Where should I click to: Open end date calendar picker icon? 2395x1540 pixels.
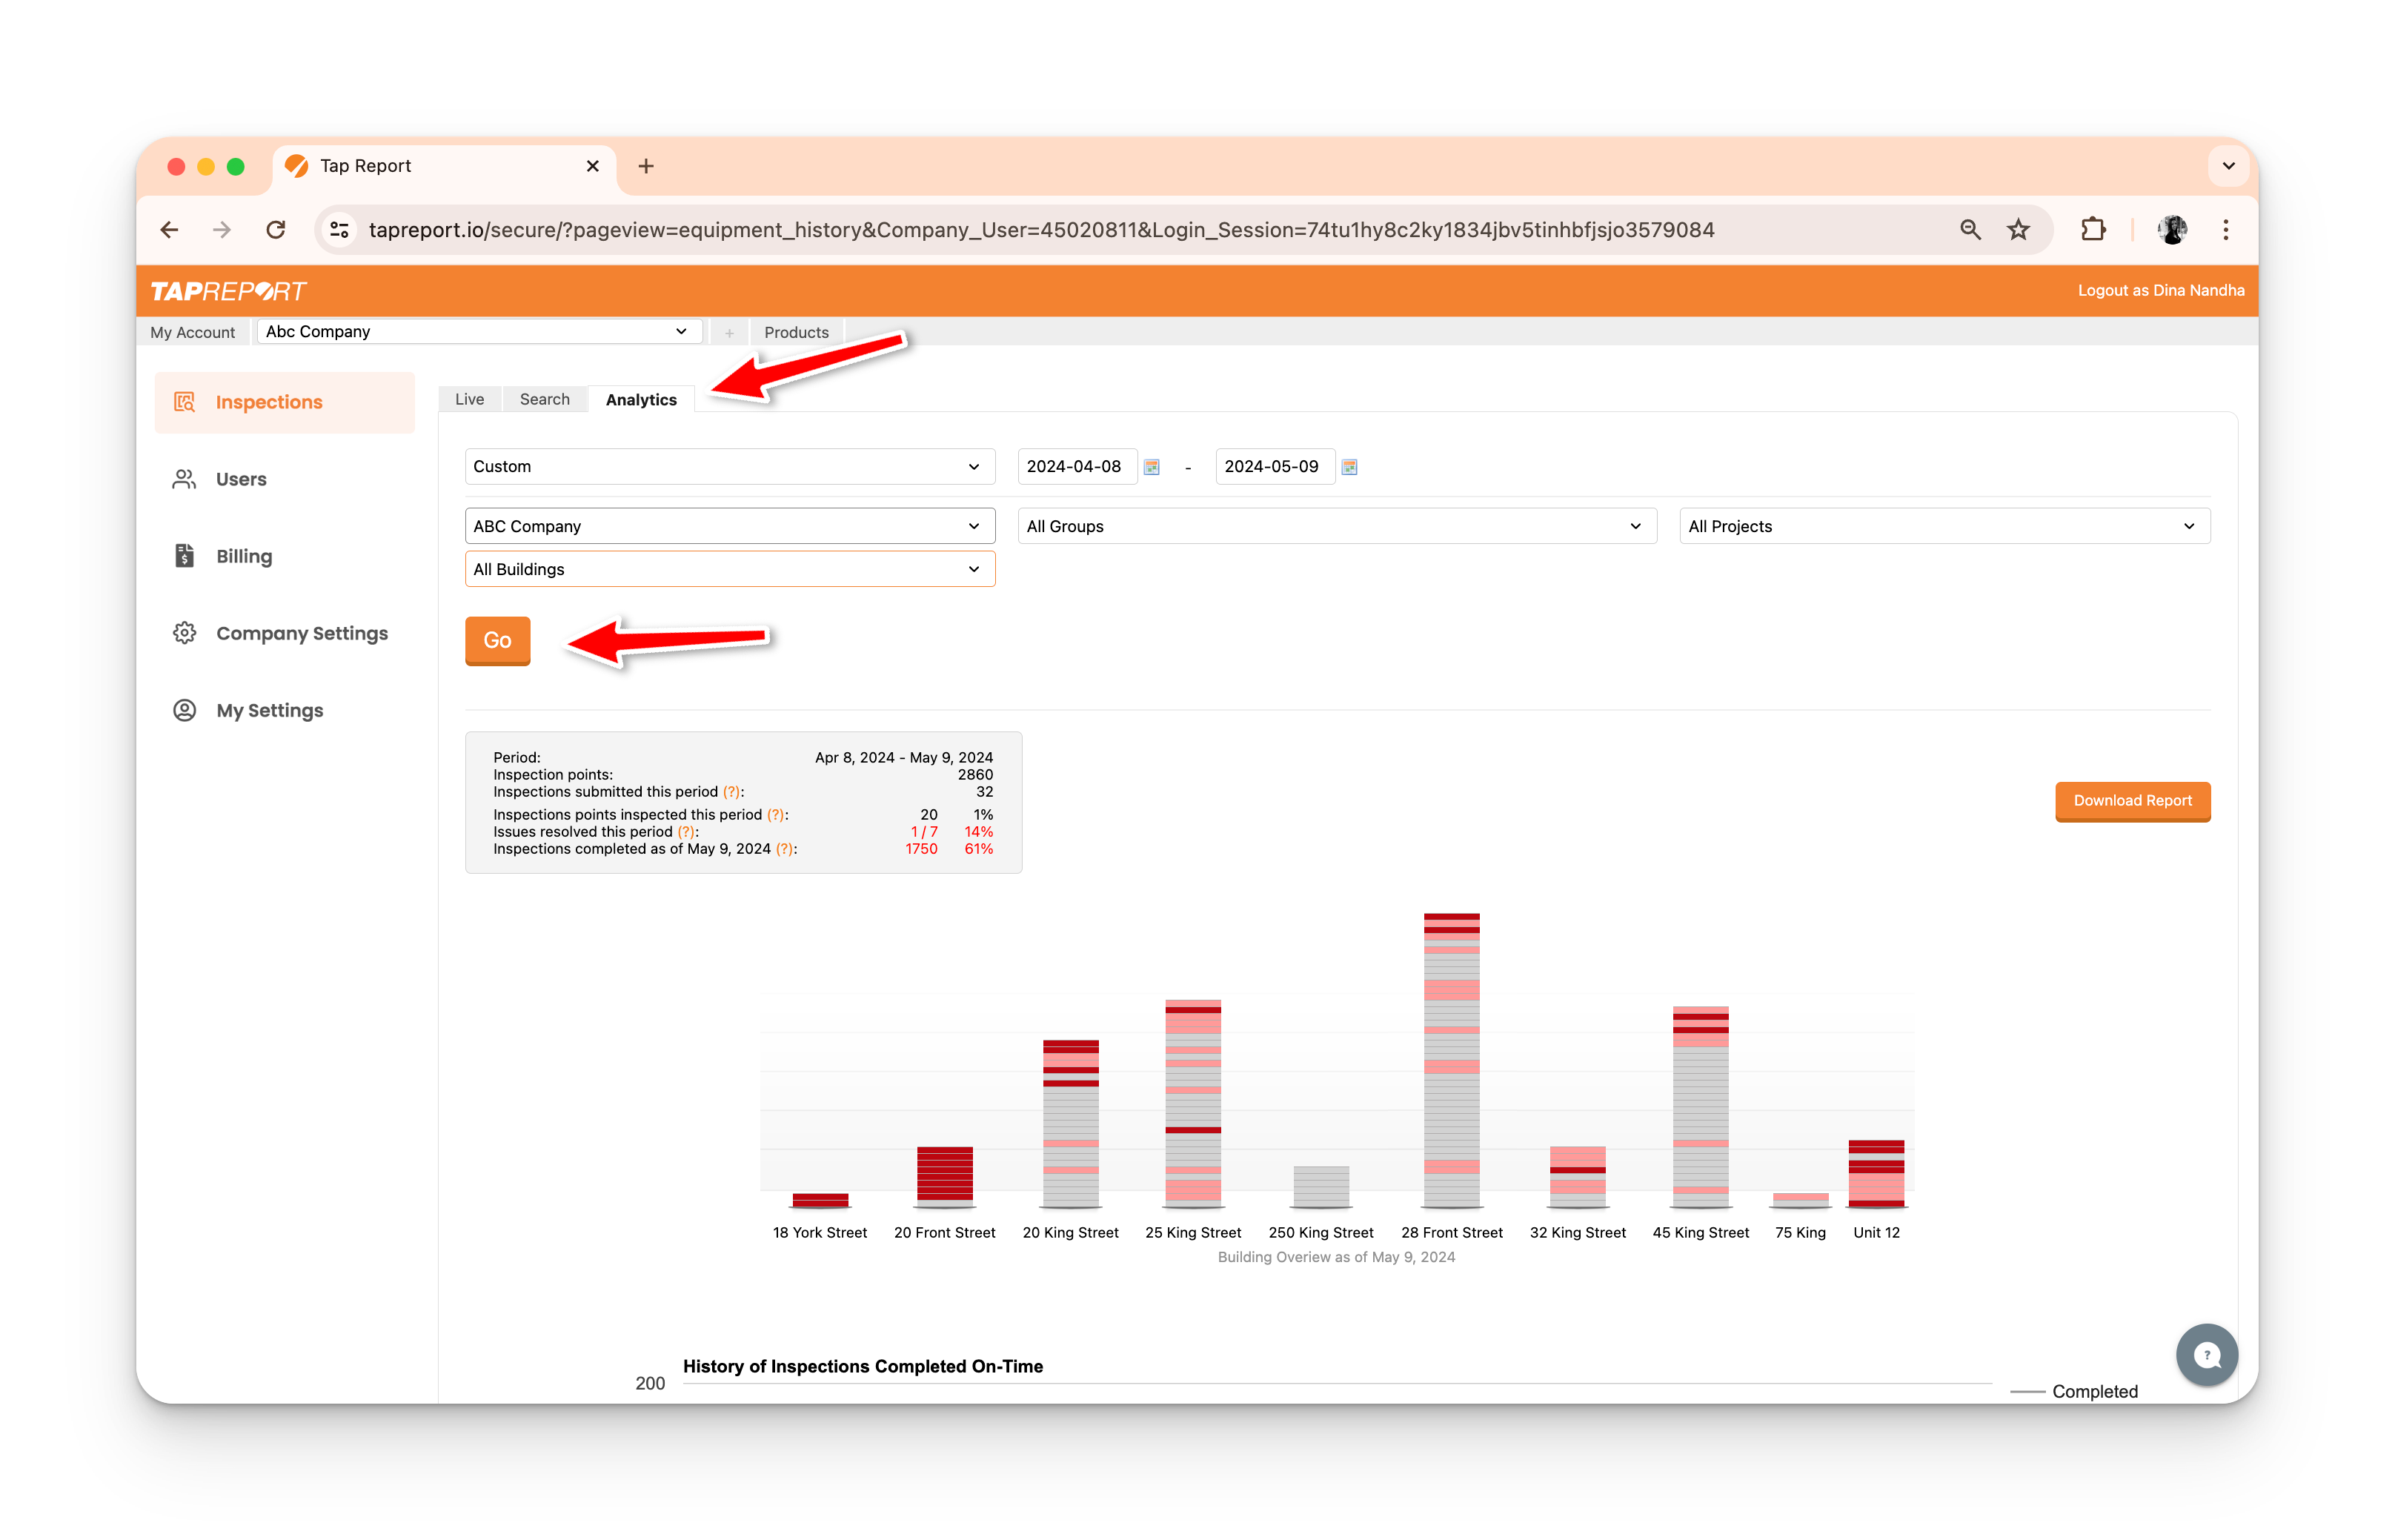[1349, 467]
